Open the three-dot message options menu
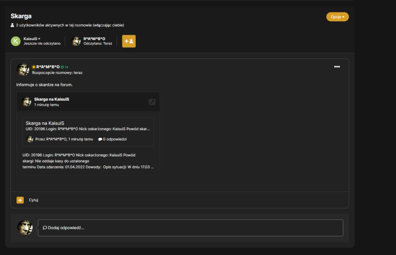This screenshot has width=396, height=255. [x=337, y=67]
